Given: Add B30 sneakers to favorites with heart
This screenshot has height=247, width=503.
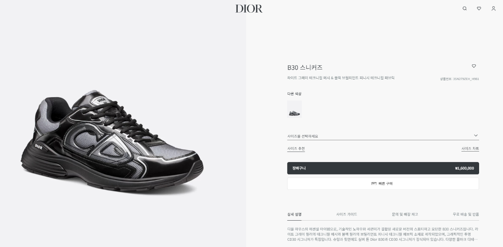Looking at the screenshot, I should tap(474, 66).
